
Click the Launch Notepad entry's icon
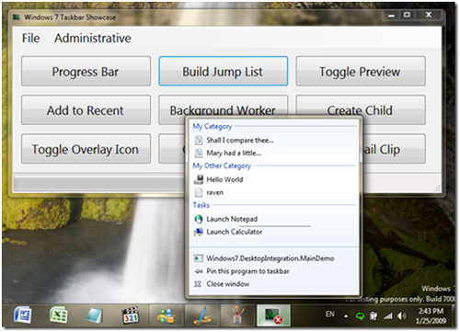pyautogui.click(x=199, y=219)
